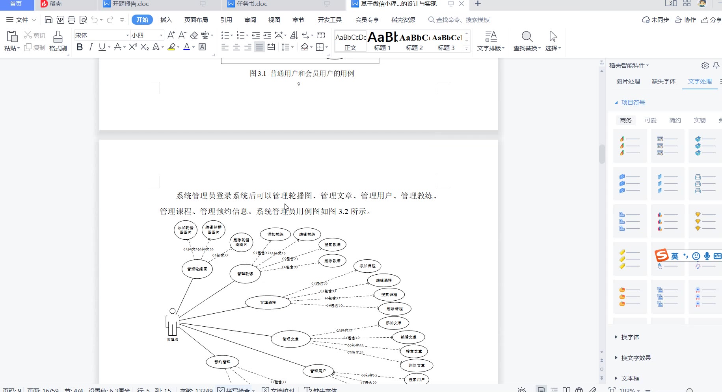Click the sort icon
Image resolution: width=722 pixels, height=392 pixels.
coord(294,35)
